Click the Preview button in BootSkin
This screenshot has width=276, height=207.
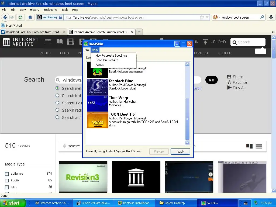pyautogui.click(x=159, y=151)
